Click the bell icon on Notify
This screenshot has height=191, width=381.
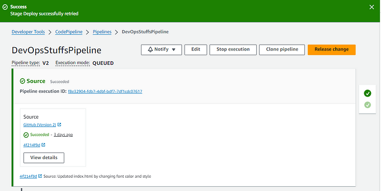click(x=150, y=50)
